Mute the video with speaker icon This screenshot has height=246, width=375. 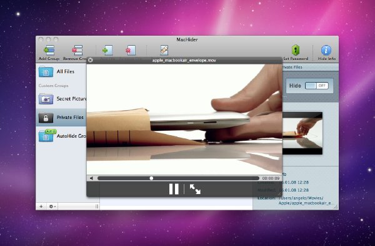tap(91, 178)
